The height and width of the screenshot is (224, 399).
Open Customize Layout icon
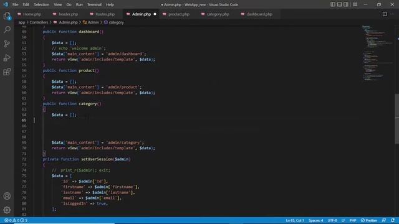355,4
